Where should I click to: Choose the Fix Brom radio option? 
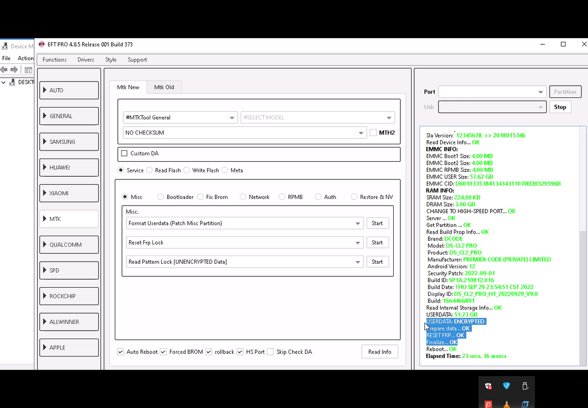pos(200,197)
